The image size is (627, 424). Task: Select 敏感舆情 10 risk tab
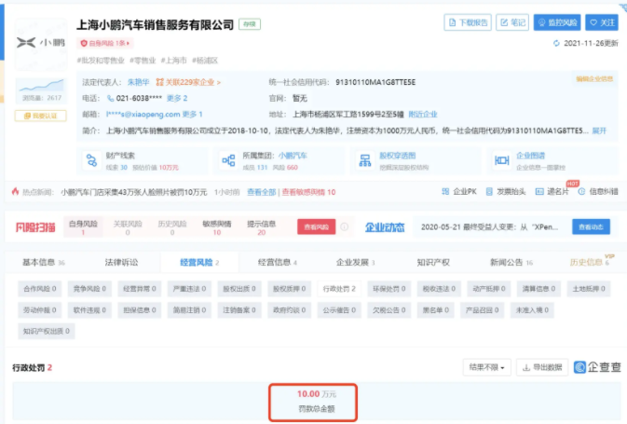click(217, 227)
